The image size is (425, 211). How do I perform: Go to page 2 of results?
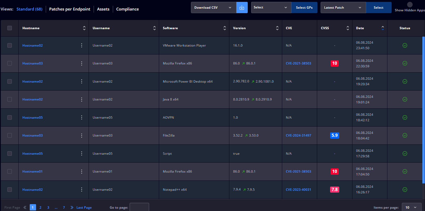[x=41, y=207]
